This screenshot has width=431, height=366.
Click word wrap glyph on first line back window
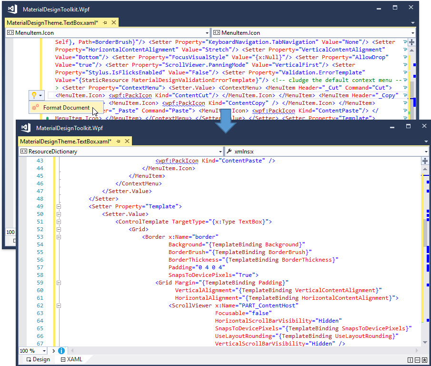405,42
